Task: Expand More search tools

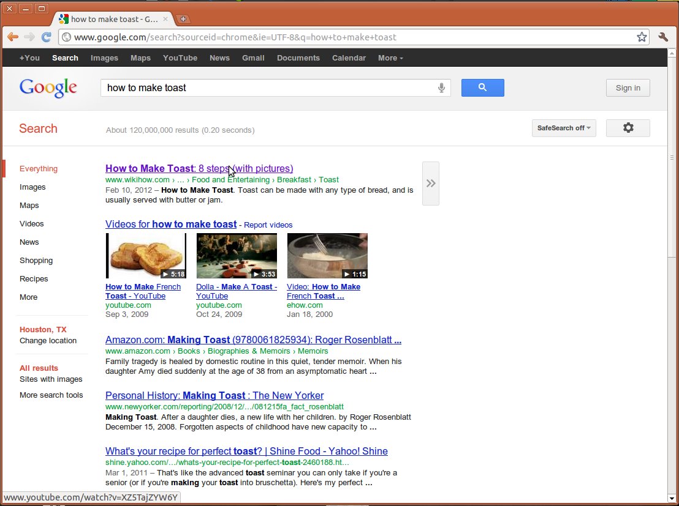Action: (x=51, y=395)
